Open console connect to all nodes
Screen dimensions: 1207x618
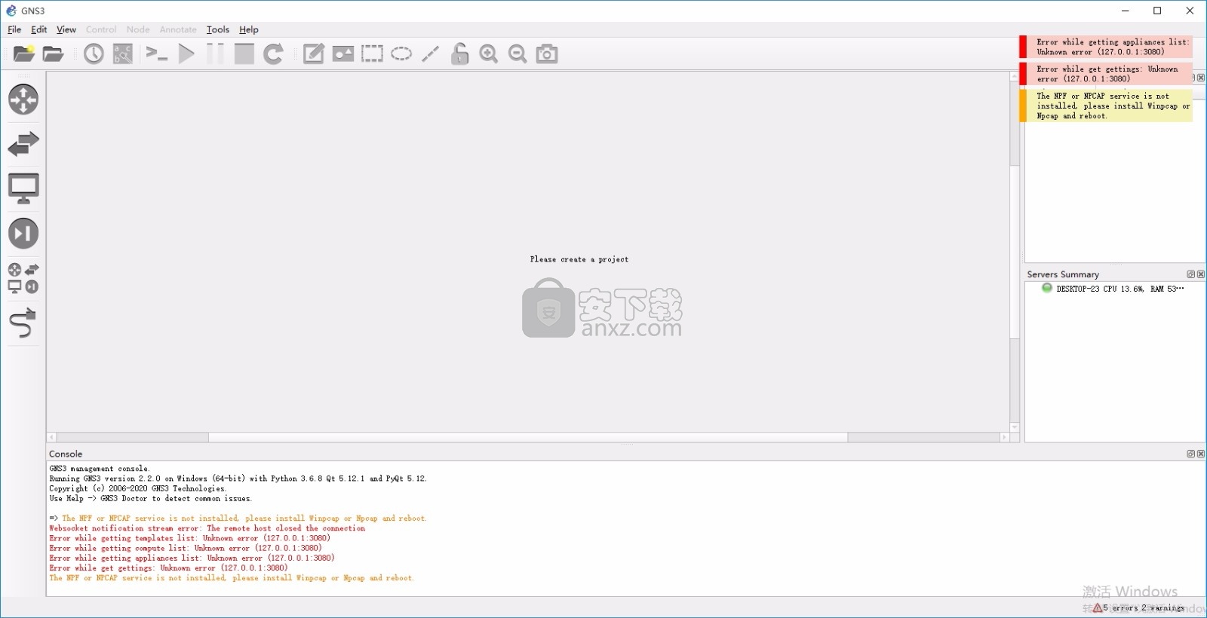pyautogui.click(x=157, y=54)
